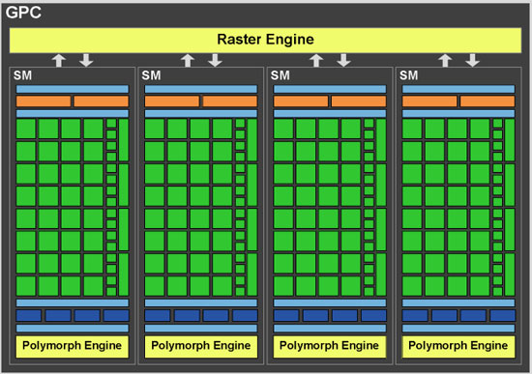Select the left orange block in leftmost SM
This screenshot has height=374, width=532.
(x=44, y=101)
